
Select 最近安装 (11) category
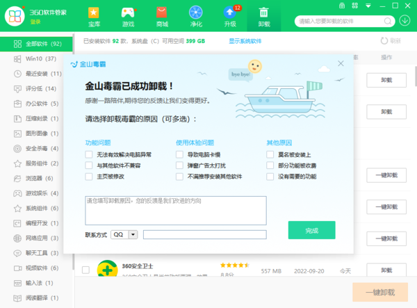click(36, 74)
